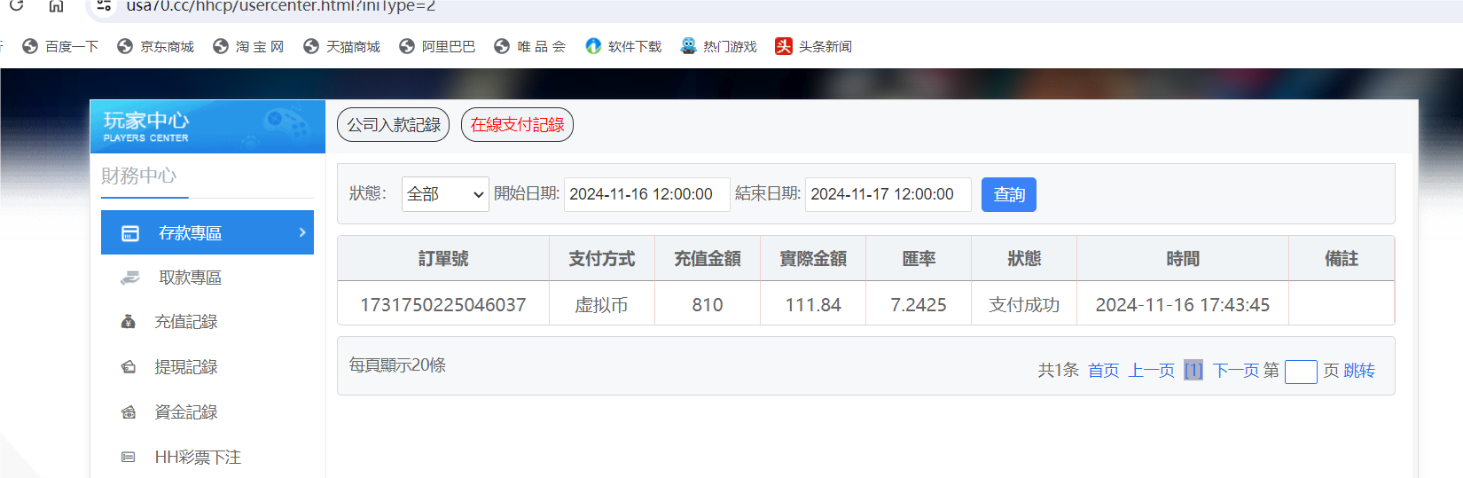
Task: Click the 支付方式 column header
Action: (x=602, y=259)
